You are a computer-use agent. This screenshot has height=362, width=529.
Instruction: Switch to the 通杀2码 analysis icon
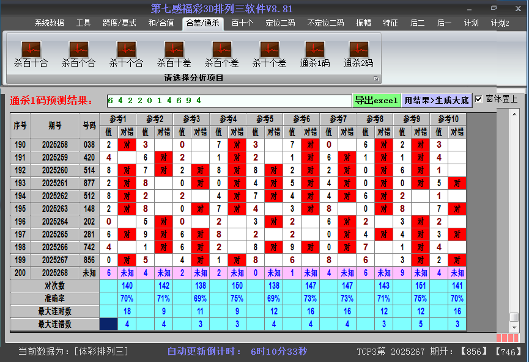point(358,52)
